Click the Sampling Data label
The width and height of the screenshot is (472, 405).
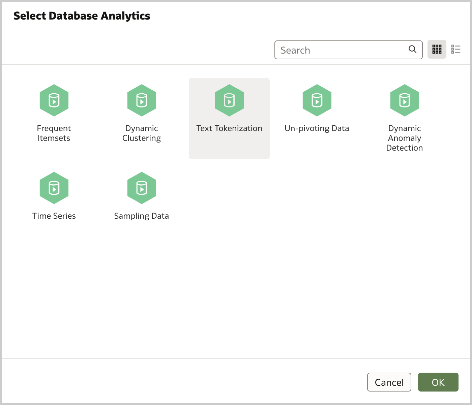(x=142, y=216)
